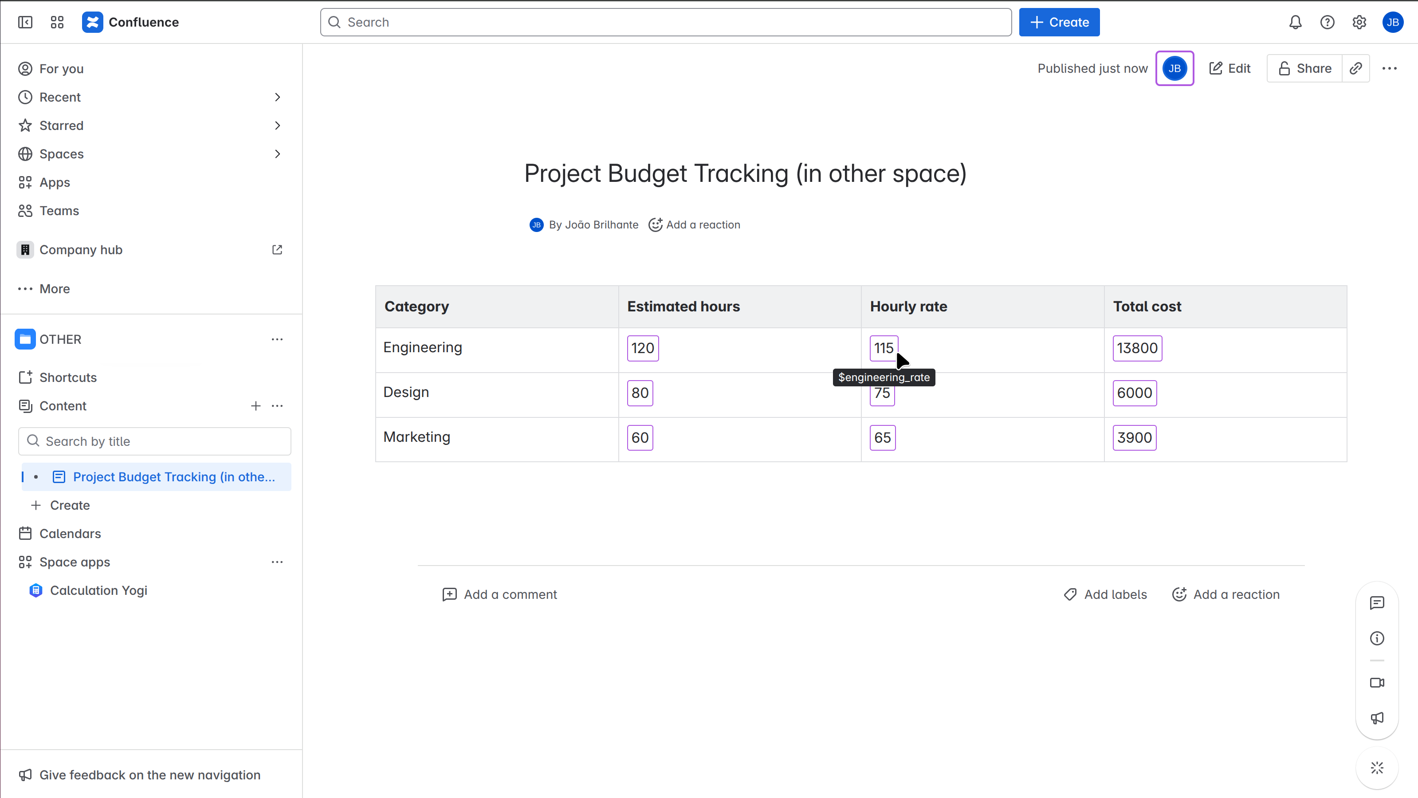Click the record video icon
Screen dimensions: 1418x798
click(x=1377, y=683)
